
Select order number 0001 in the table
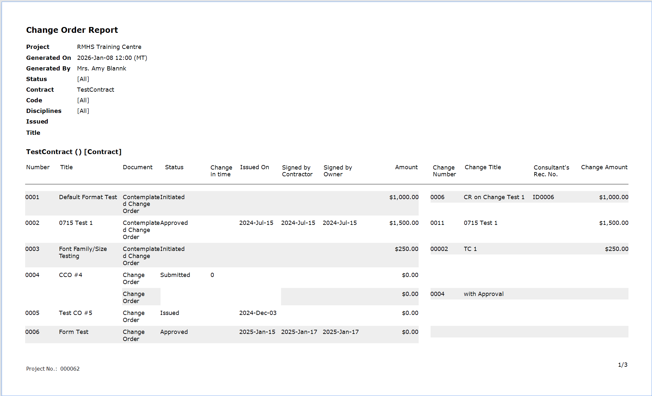tap(32, 197)
